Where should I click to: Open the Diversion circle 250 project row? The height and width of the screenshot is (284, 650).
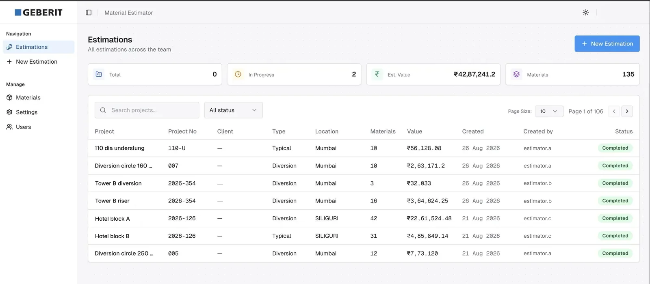click(364, 253)
